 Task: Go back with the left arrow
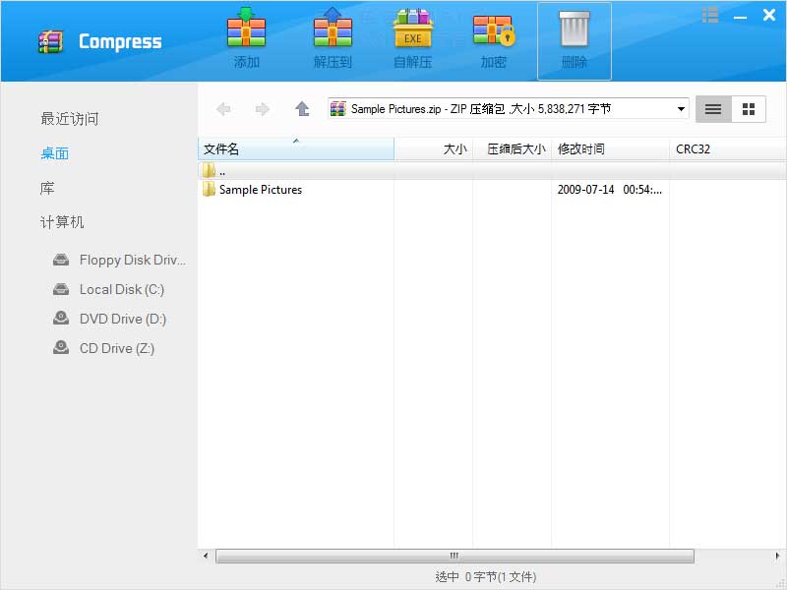tap(223, 109)
